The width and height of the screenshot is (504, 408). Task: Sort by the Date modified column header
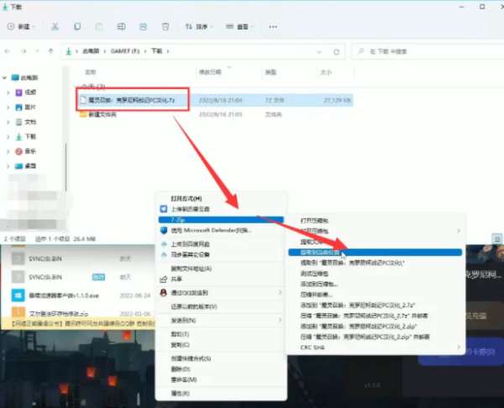point(210,72)
